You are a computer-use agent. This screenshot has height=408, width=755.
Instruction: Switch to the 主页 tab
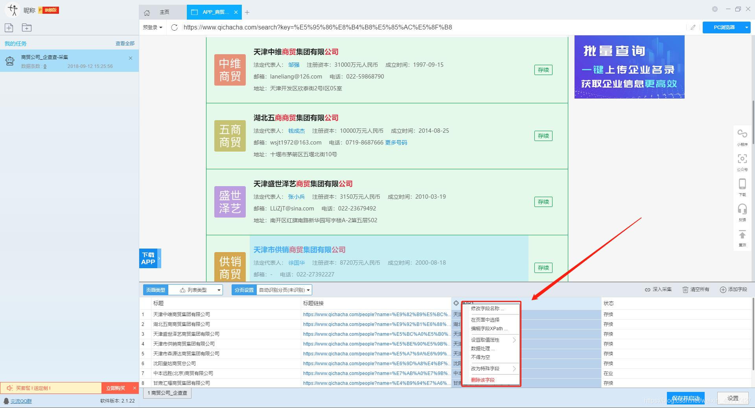click(164, 12)
